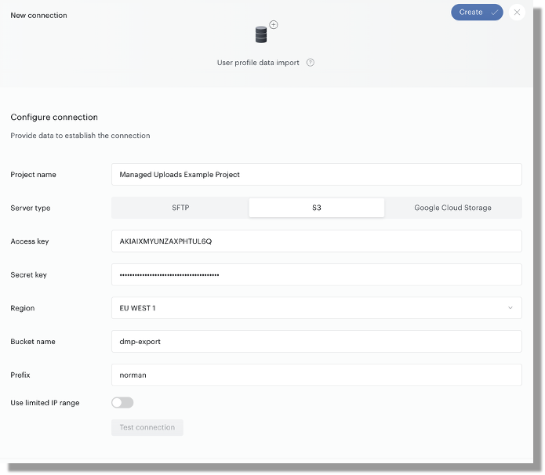Click the Test connection button

pos(147,427)
